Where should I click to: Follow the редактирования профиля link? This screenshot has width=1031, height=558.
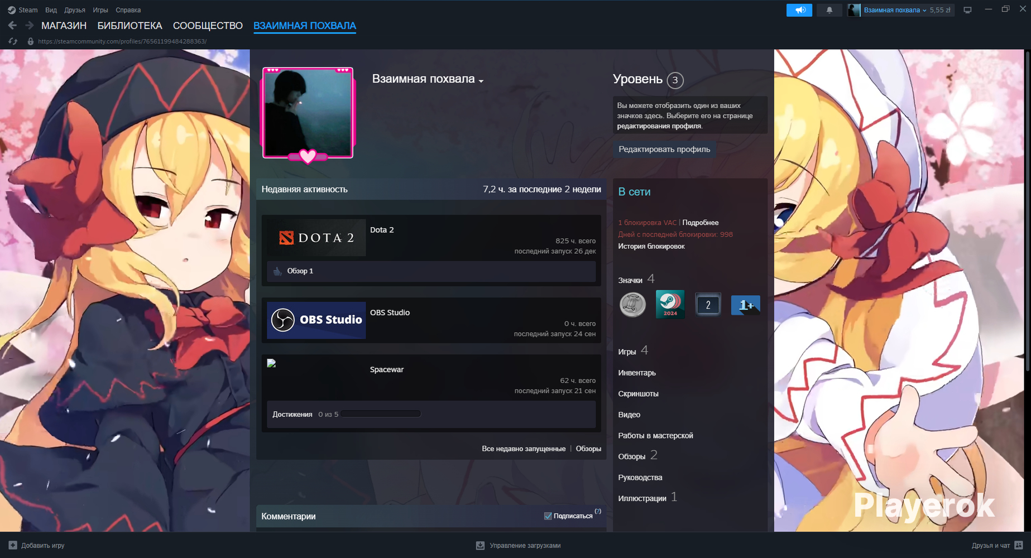[x=659, y=126]
